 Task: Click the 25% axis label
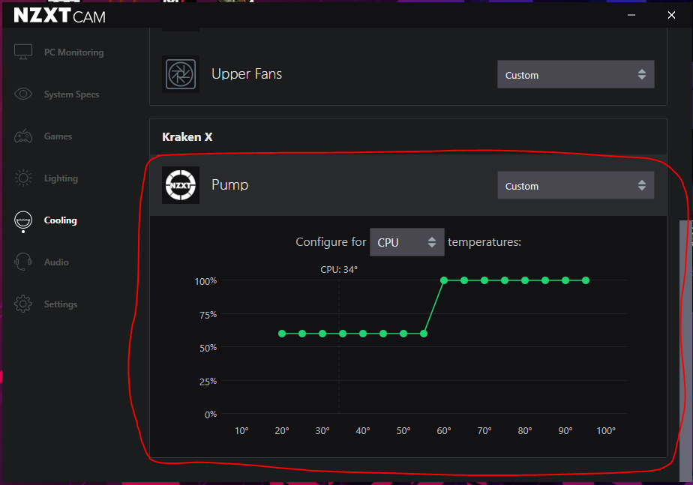(208, 382)
